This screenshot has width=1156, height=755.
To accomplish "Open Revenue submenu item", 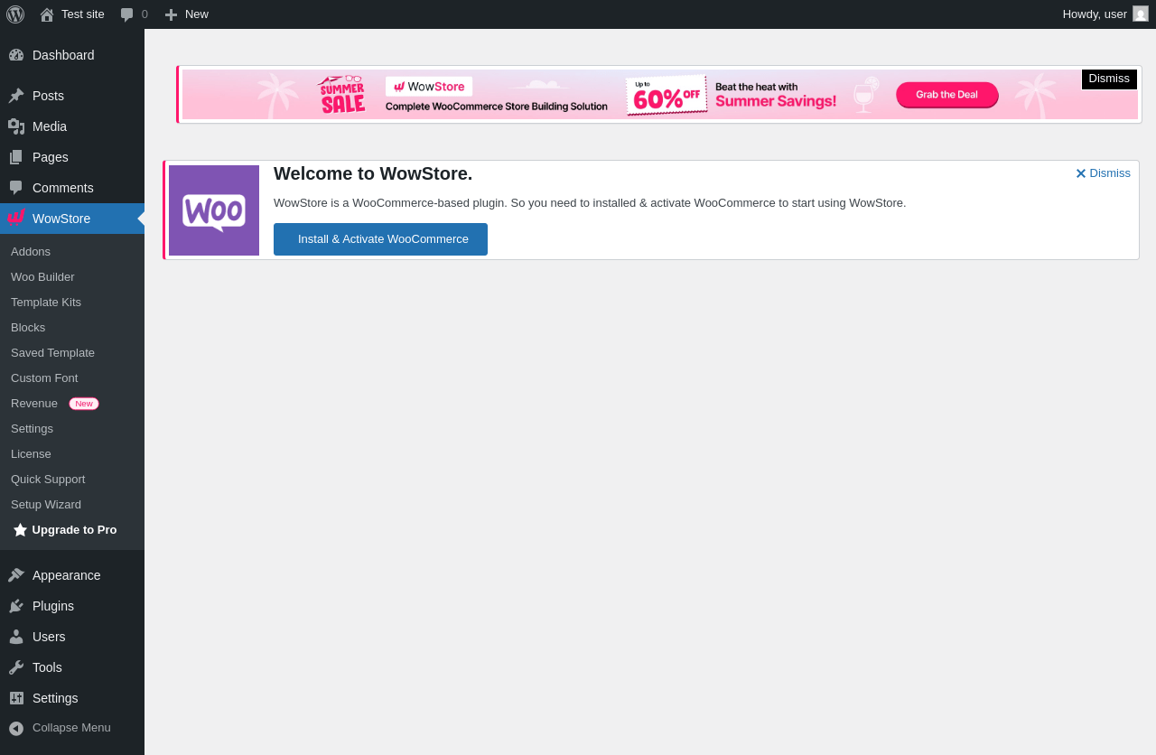I will [x=72, y=404].
